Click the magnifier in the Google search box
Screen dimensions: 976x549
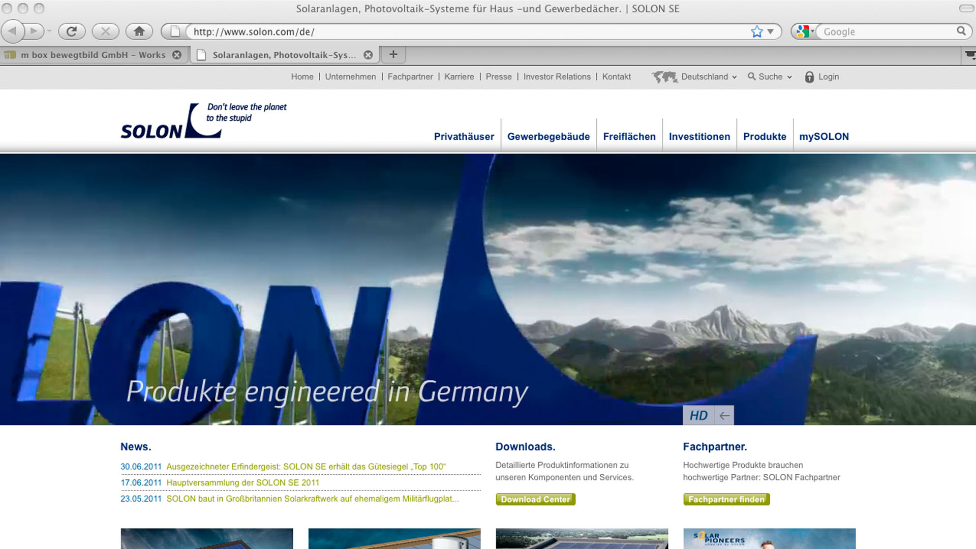[x=961, y=31]
